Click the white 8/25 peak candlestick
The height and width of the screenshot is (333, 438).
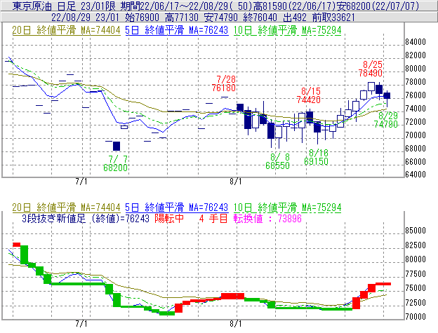[x=371, y=86]
